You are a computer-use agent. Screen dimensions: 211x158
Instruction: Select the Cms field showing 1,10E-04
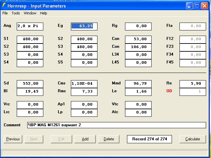pos(84,84)
